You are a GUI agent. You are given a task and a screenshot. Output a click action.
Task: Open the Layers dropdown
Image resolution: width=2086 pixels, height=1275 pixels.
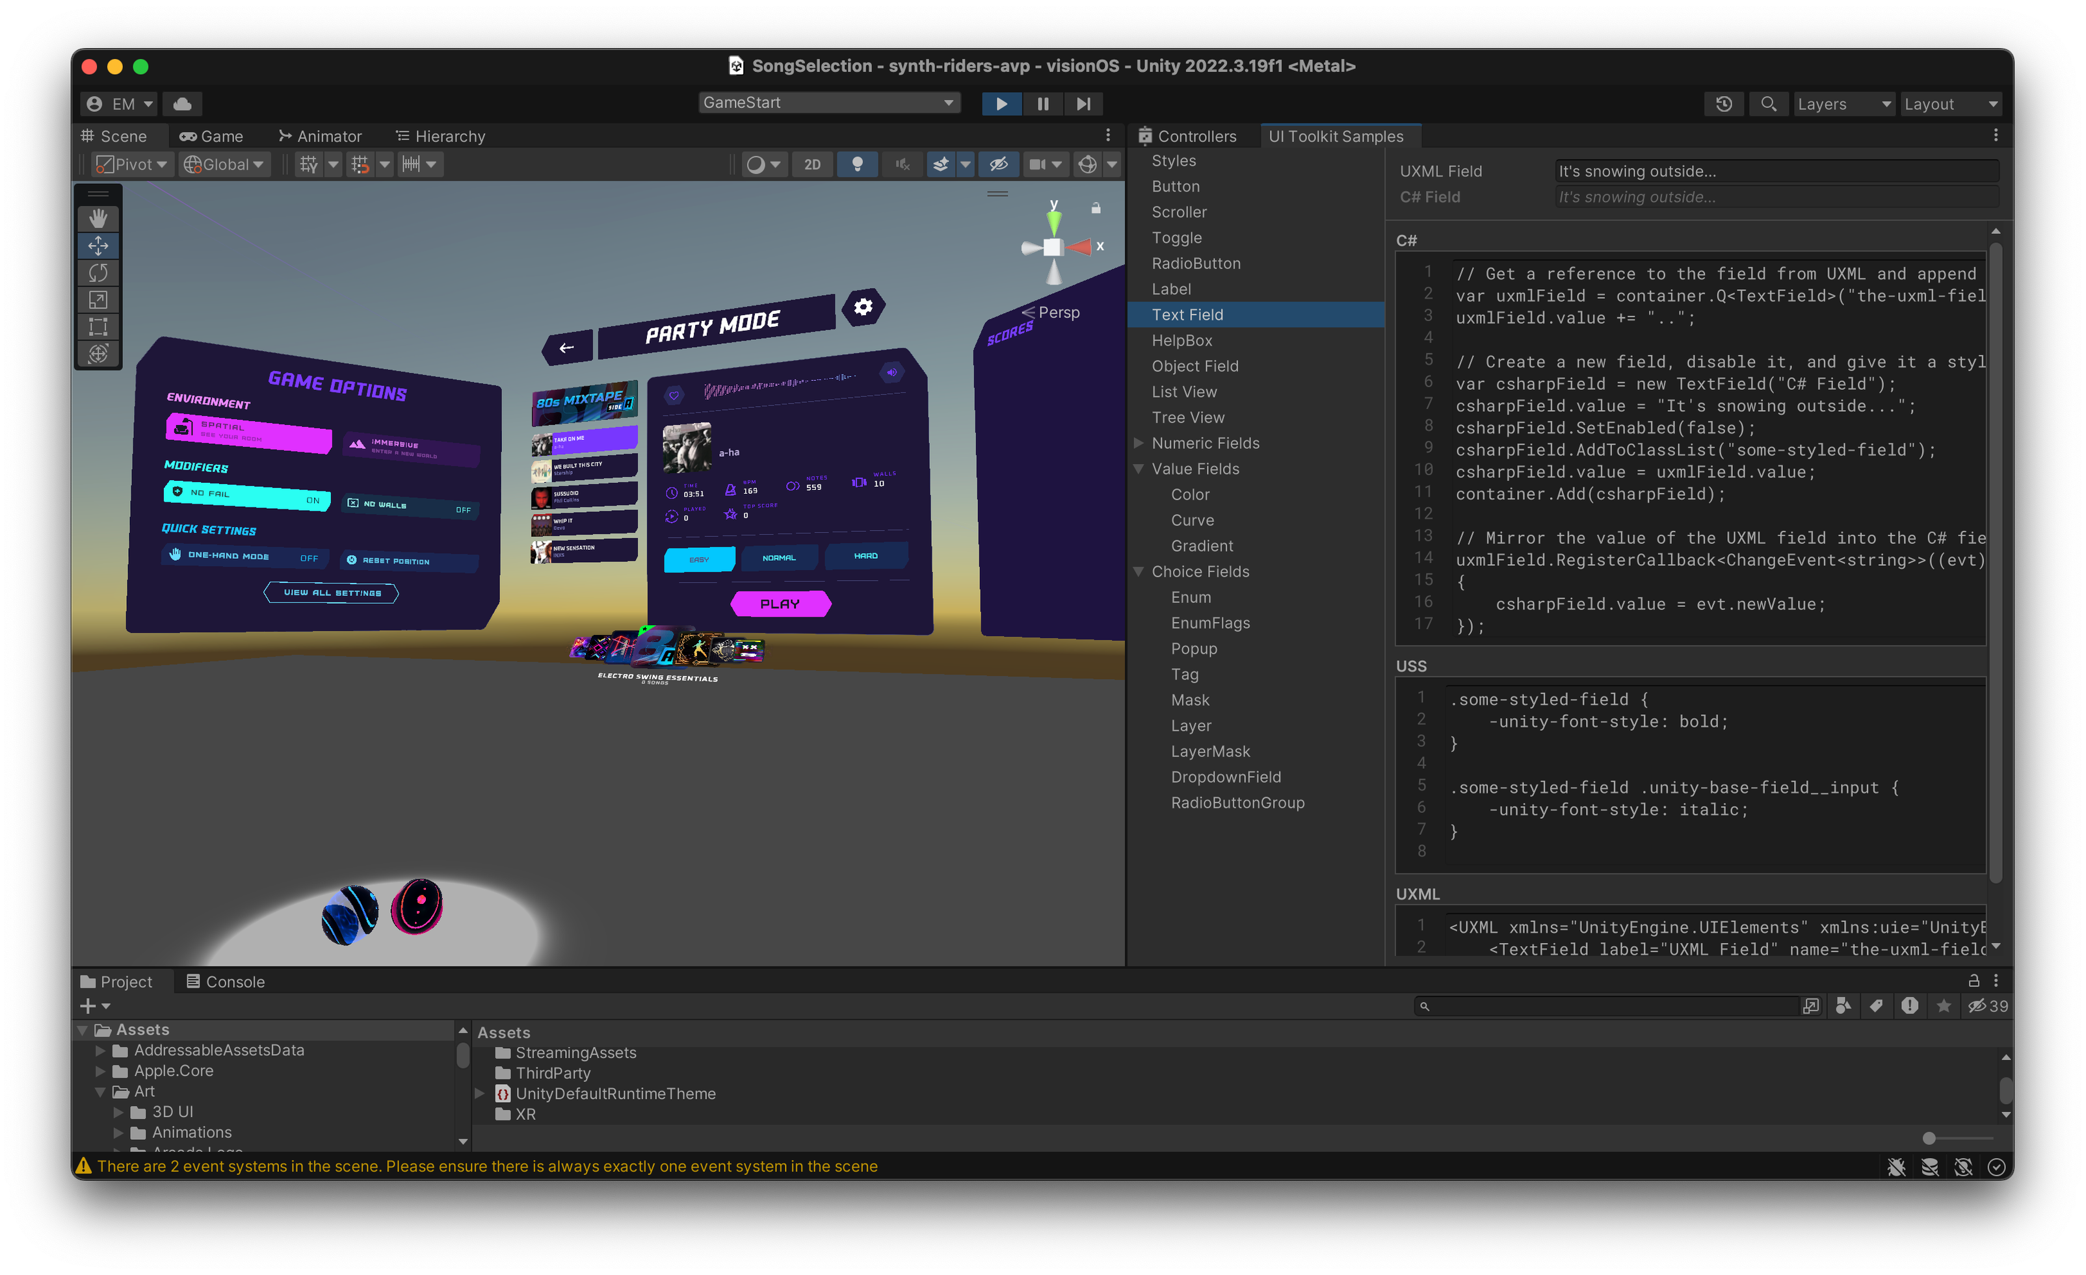(x=1844, y=103)
